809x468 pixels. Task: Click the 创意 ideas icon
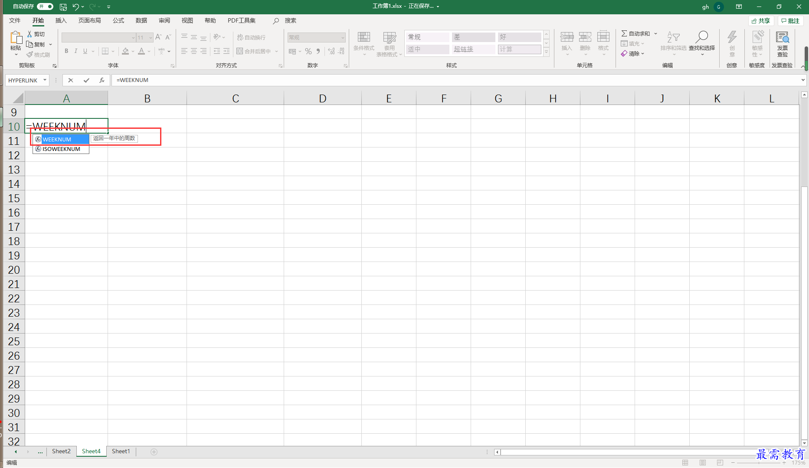click(x=732, y=37)
